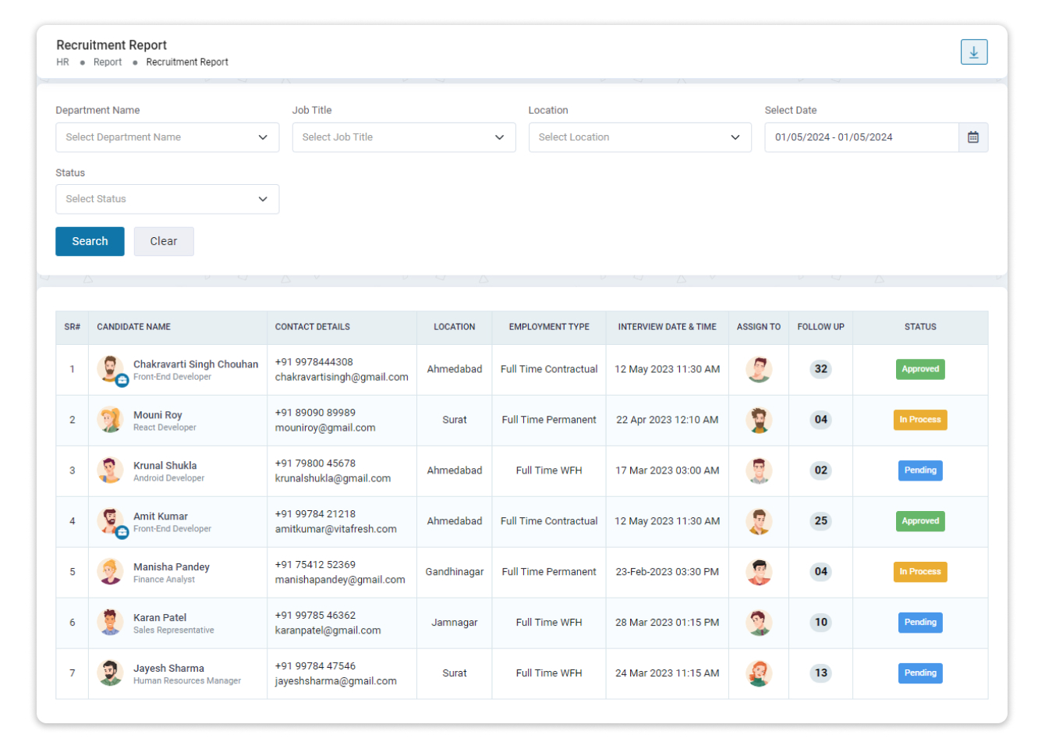Click name Jayesh Sharma

pos(168,669)
